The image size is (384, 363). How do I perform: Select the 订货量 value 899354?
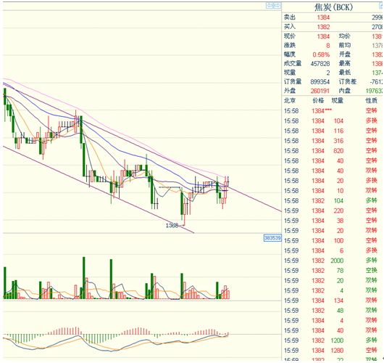click(320, 82)
